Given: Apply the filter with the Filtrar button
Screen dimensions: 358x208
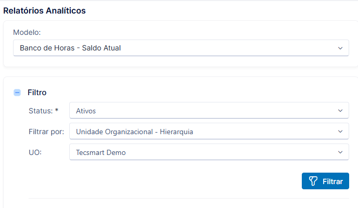Looking at the screenshot, I should (325, 181).
